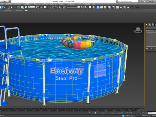Open the Help menu

tap(93, 4)
